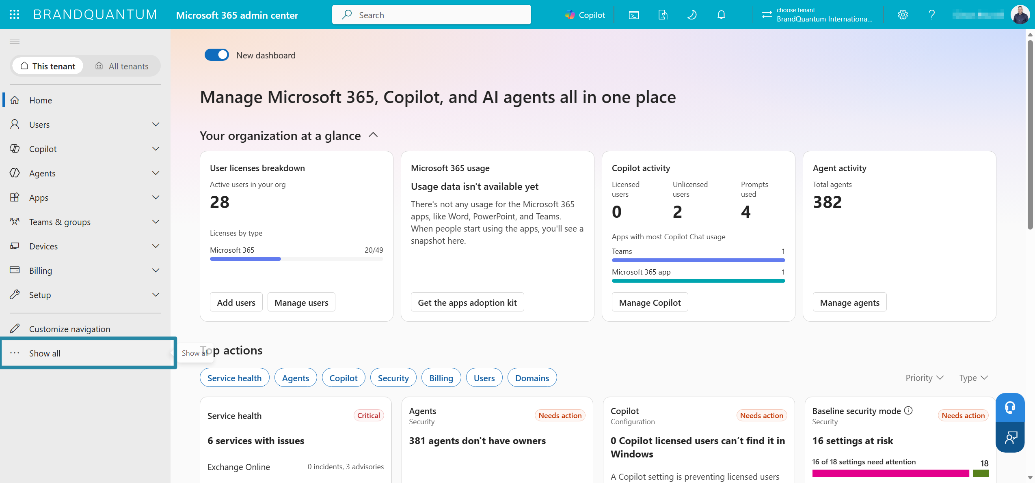The image size is (1035, 483).
Task: Click Show all in the navigation
Action: pos(89,353)
